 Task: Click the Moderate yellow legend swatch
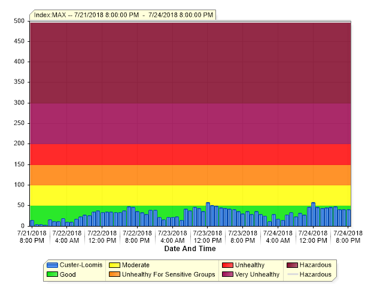coord(114,265)
